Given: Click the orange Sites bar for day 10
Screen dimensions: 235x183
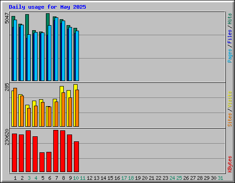Looking at the screenshot, I should coord(77,108).
